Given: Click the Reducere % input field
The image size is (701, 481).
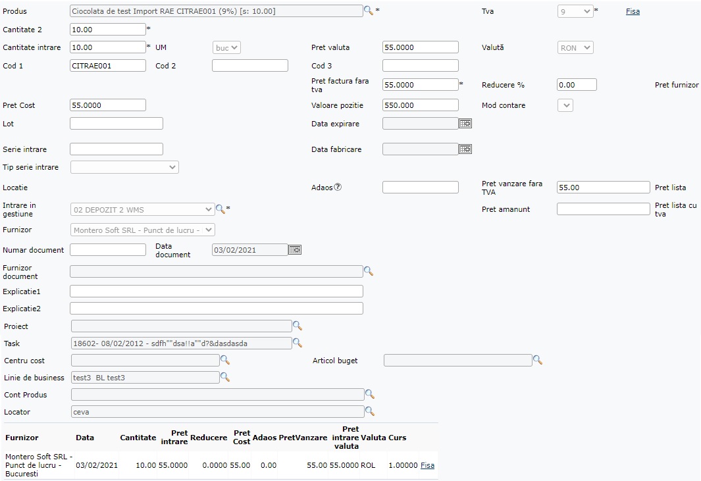Looking at the screenshot, I should [x=577, y=85].
